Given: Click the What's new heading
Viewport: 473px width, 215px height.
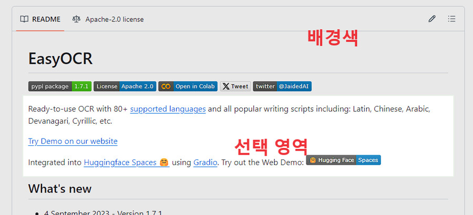Looking at the screenshot, I should coord(60,189).
